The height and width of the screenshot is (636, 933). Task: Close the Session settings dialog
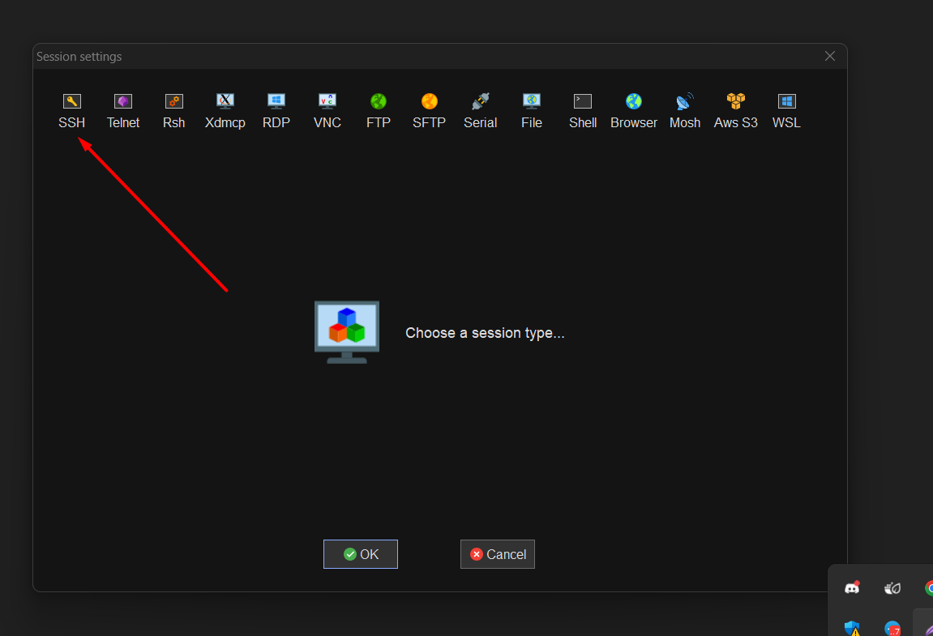[830, 56]
